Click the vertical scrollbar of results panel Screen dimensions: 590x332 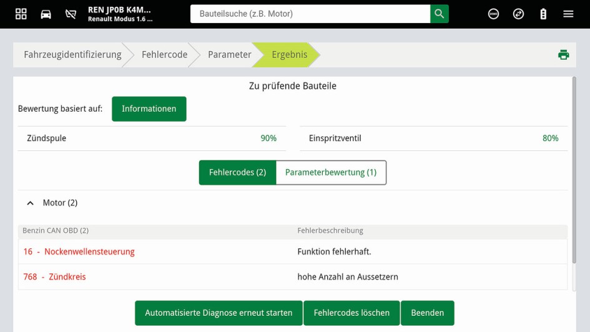pyautogui.click(x=574, y=170)
